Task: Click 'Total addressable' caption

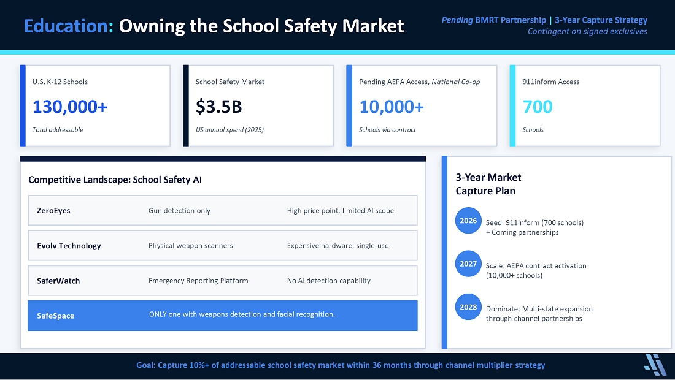Action: click(x=58, y=129)
